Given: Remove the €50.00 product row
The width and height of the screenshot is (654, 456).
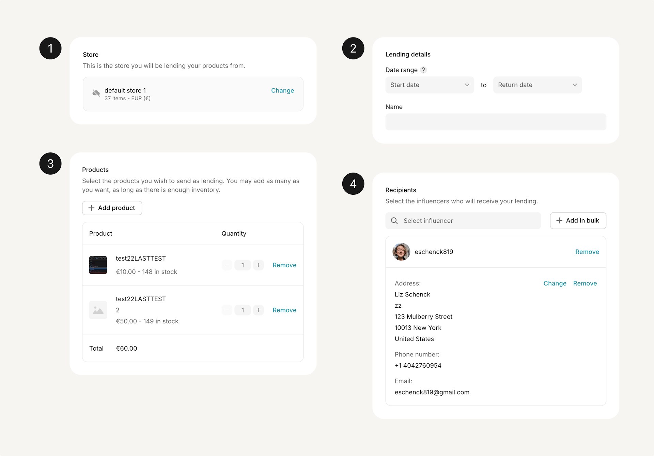Looking at the screenshot, I should click(284, 310).
